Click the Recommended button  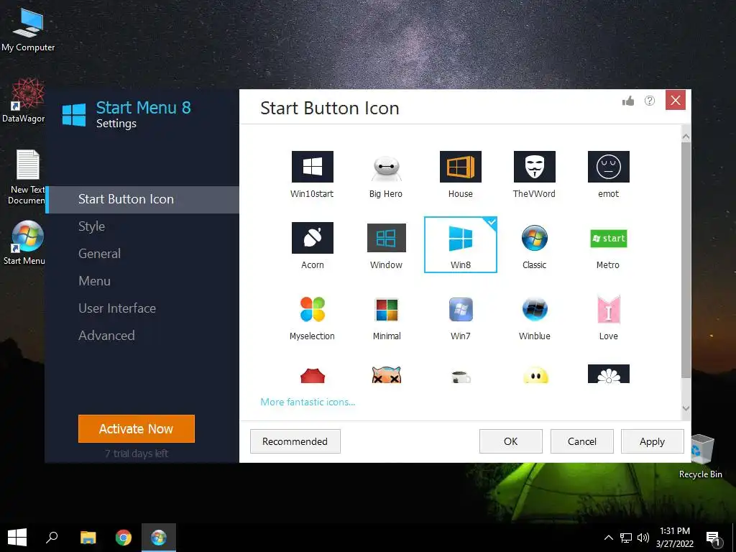coord(295,441)
